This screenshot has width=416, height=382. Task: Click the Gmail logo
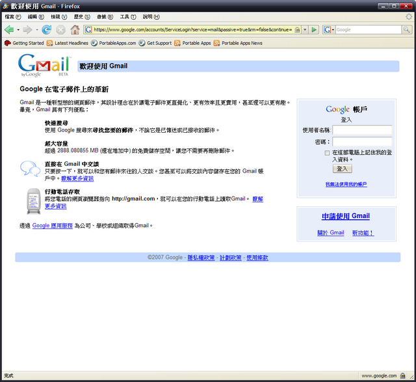pos(44,65)
